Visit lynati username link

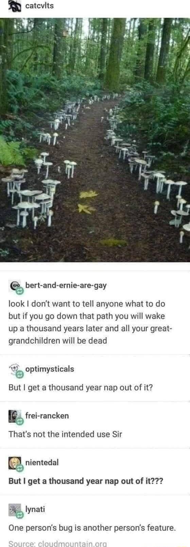click(x=35, y=509)
